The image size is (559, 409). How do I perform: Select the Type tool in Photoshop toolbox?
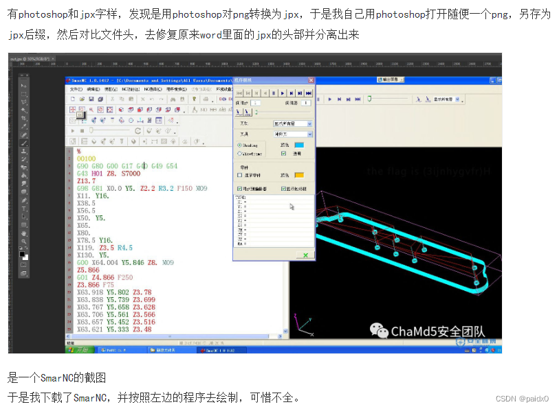(23, 209)
